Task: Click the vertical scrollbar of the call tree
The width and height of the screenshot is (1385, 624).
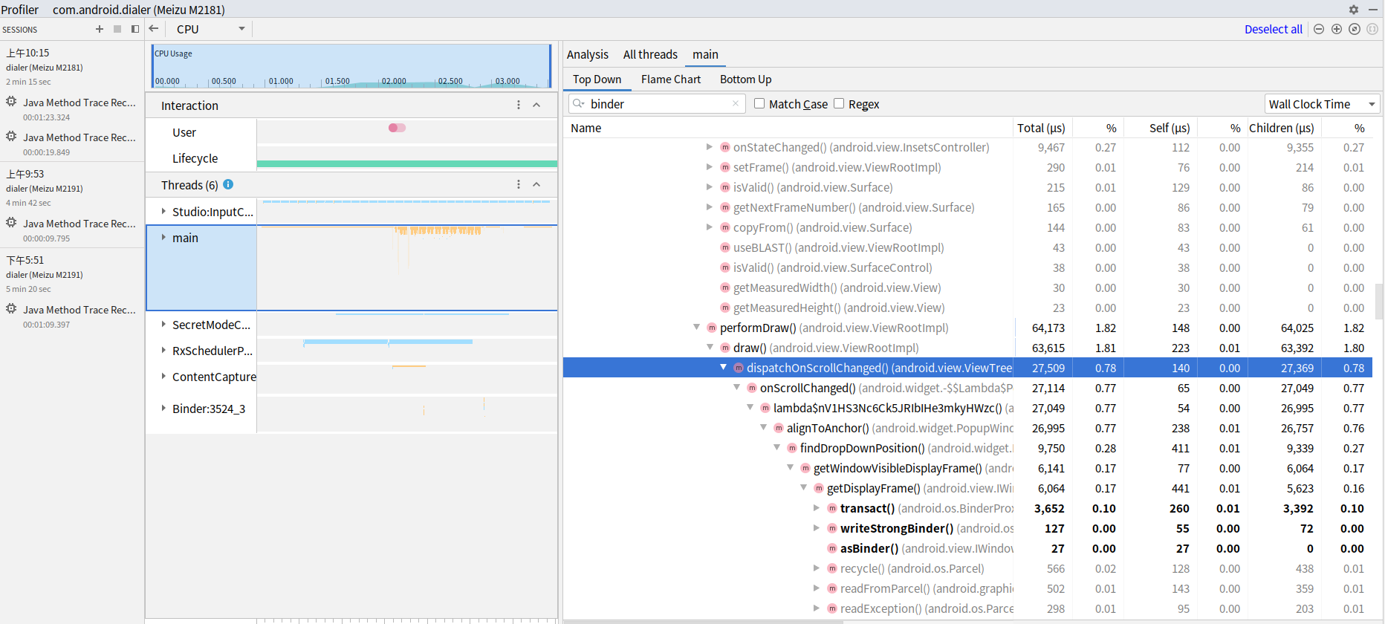Action: 1379,301
